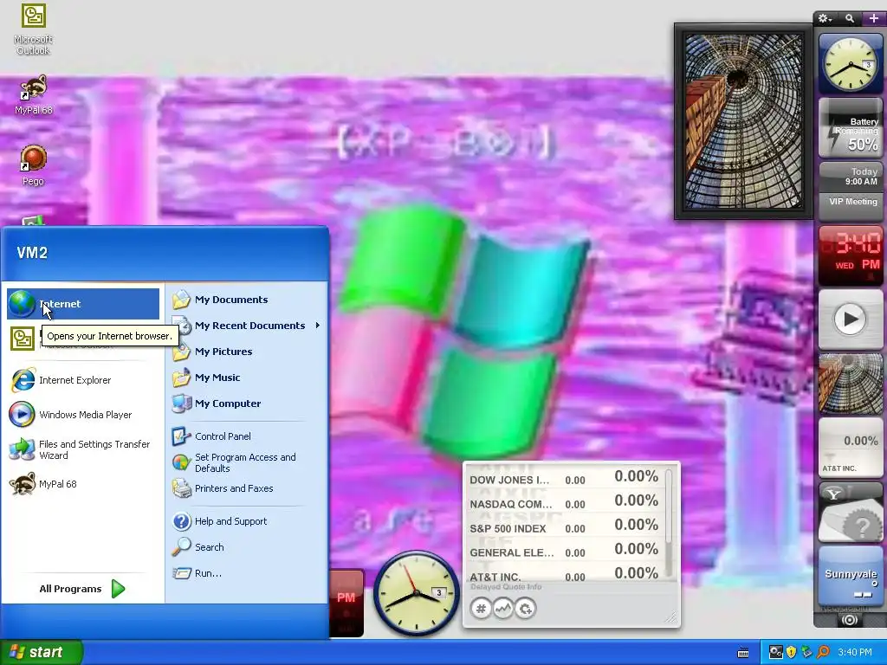The image size is (887, 665).
Task: Select GENERAL ELE... stock row
Action: coord(564,552)
